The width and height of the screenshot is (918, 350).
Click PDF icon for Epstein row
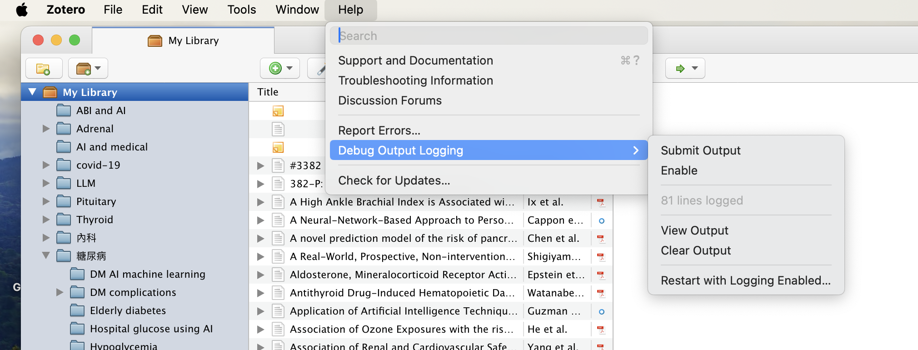[601, 275]
